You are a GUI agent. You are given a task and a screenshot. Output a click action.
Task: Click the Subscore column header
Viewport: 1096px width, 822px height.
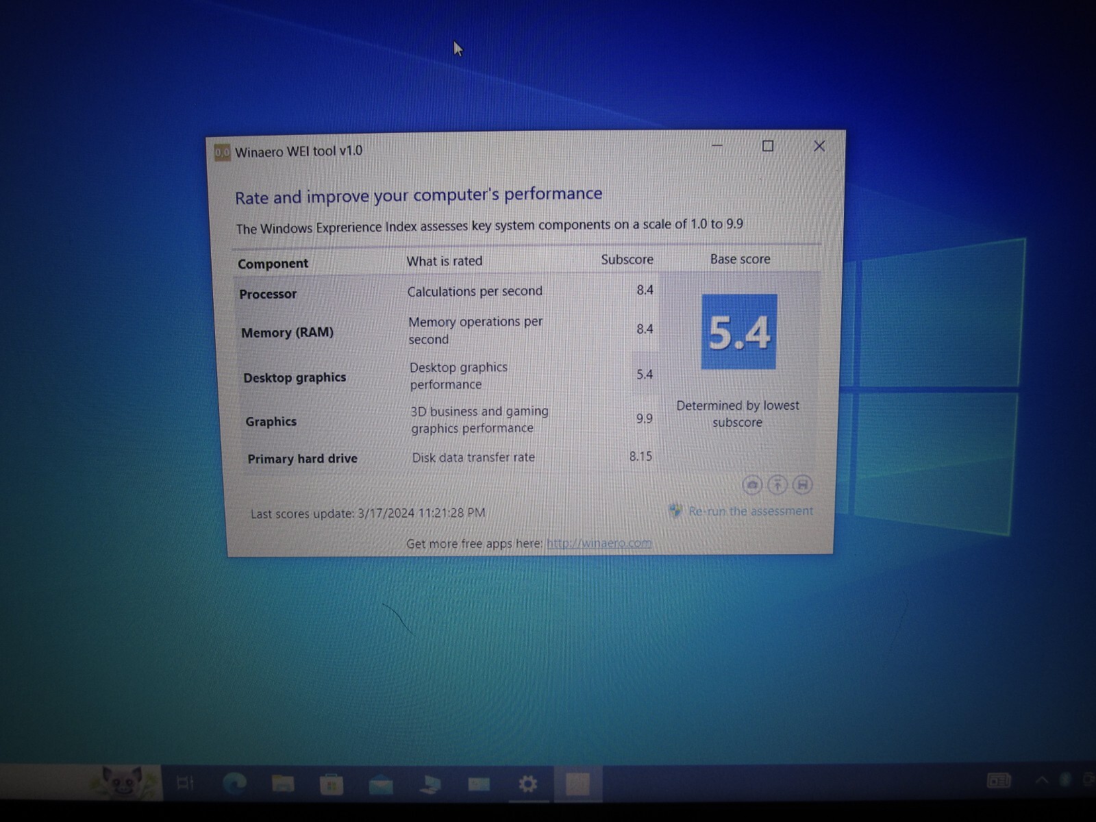click(x=627, y=260)
